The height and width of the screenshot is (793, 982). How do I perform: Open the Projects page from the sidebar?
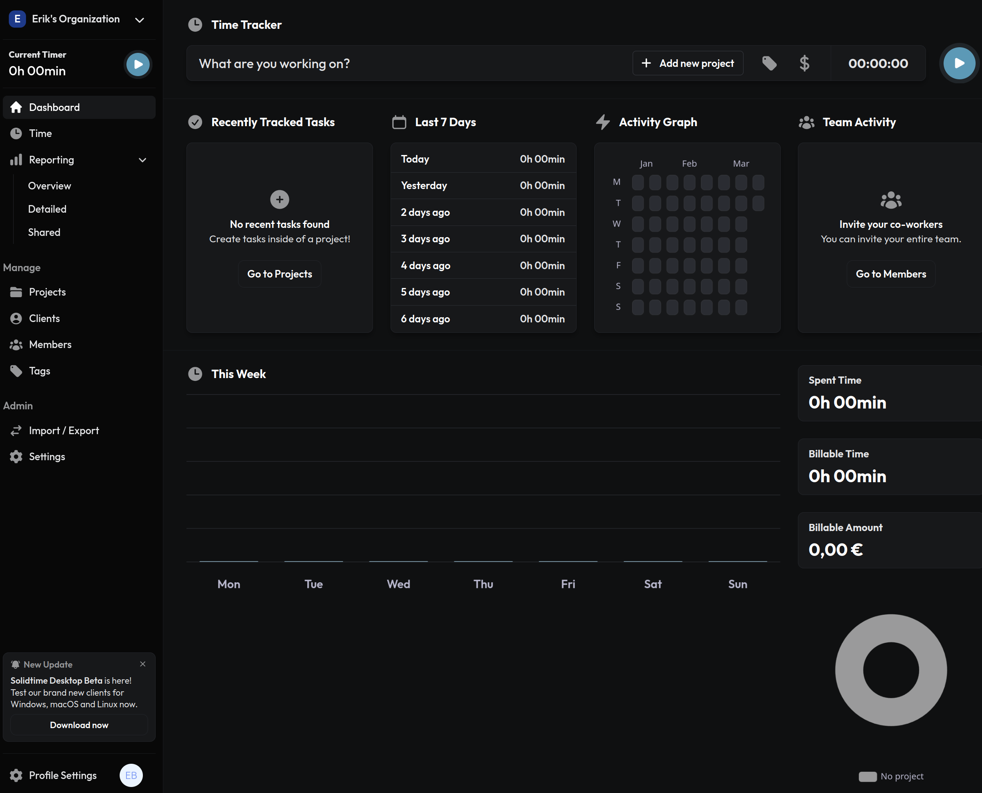pyautogui.click(x=47, y=292)
